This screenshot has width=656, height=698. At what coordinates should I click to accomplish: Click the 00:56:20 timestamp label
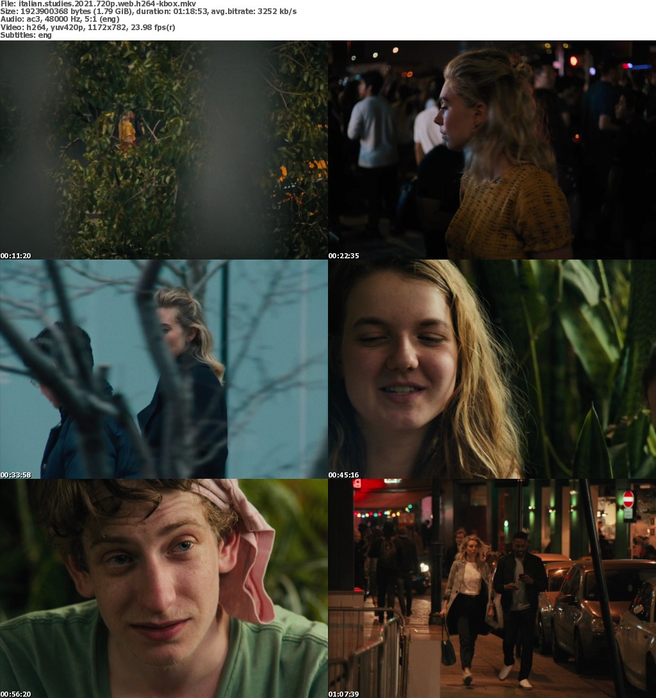[x=15, y=694]
